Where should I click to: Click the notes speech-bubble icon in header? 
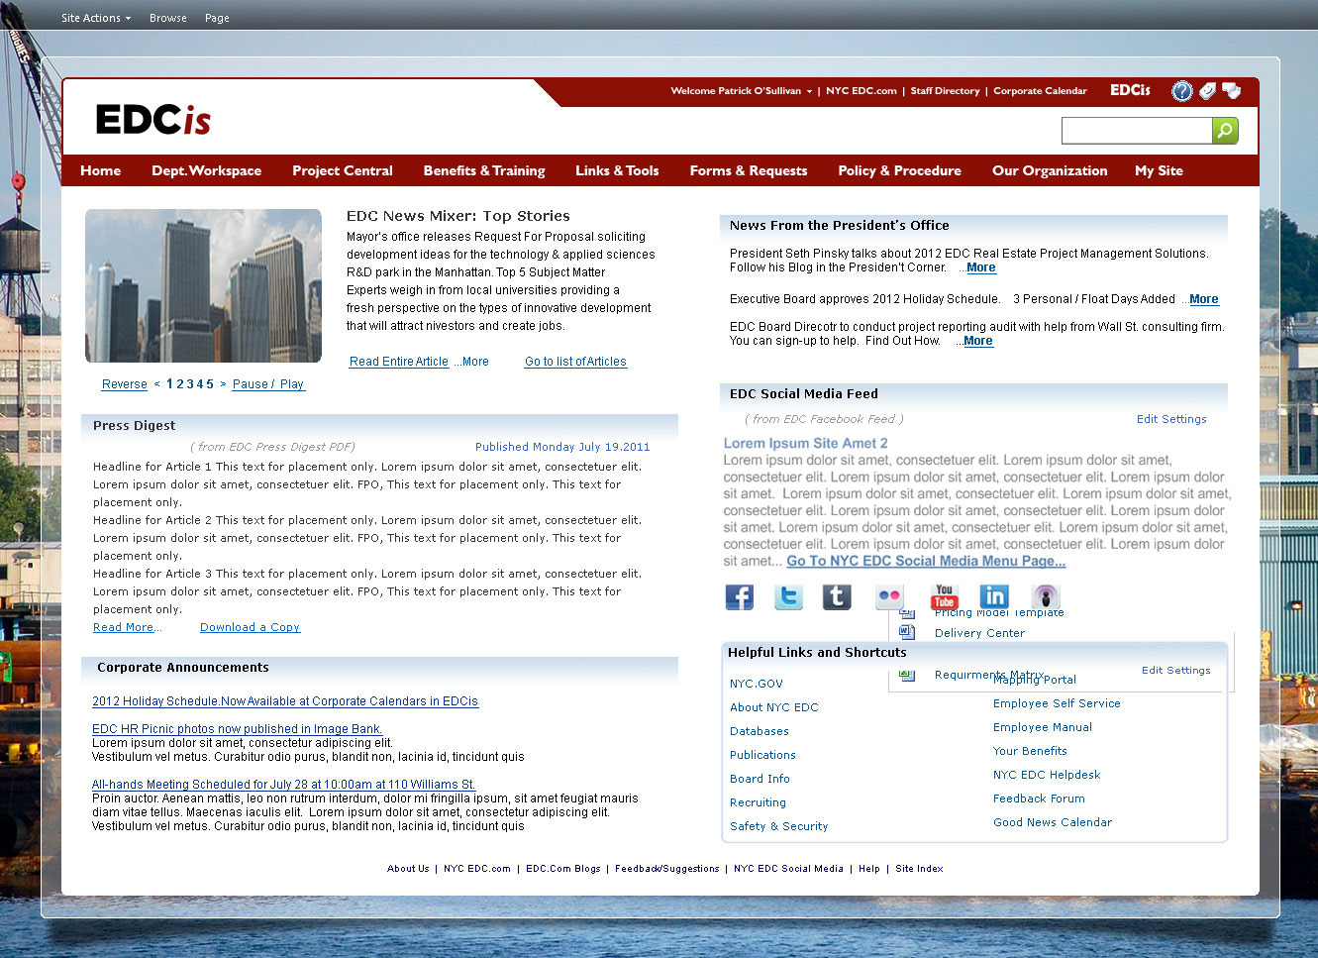point(1232,91)
